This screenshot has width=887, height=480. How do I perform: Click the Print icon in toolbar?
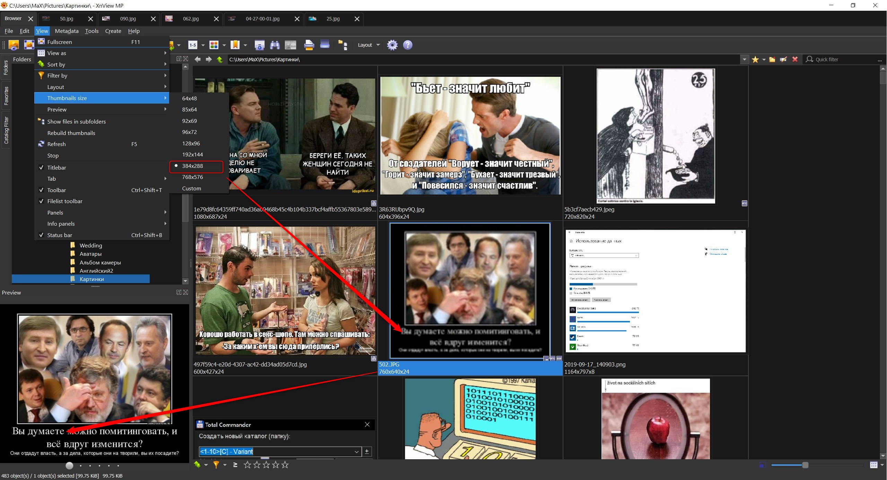click(x=309, y=45)
